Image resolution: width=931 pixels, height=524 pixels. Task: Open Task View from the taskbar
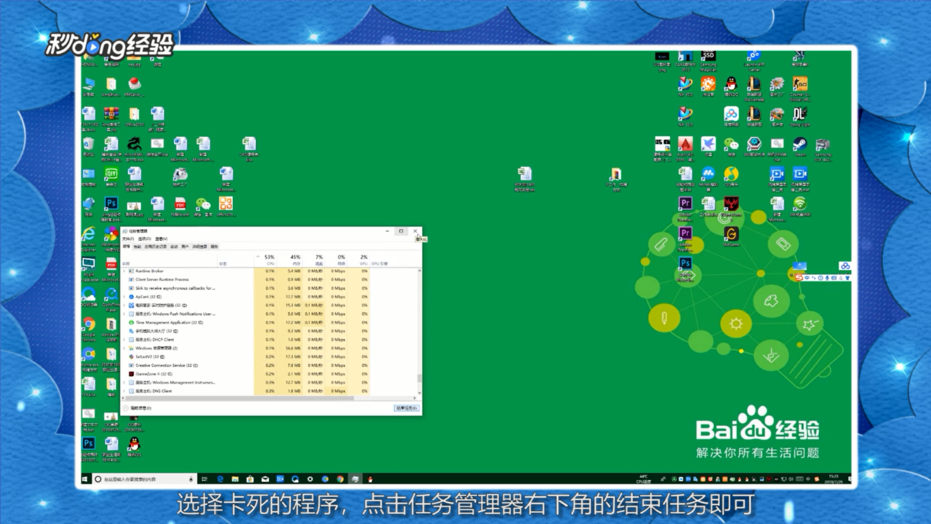[204, 479]
